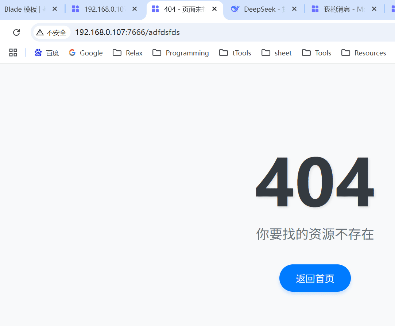Focus the address bar URL 192.168.0.107:7666/adfdsfds
The width and height of the screenshot is (395, 326).
click(127, 32)
